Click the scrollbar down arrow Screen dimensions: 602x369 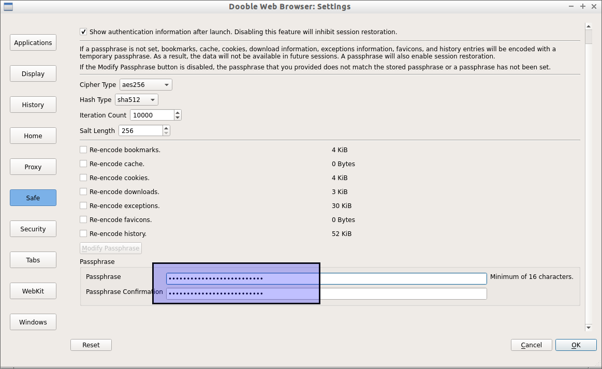pyautogui.click(x=589, y=328)
